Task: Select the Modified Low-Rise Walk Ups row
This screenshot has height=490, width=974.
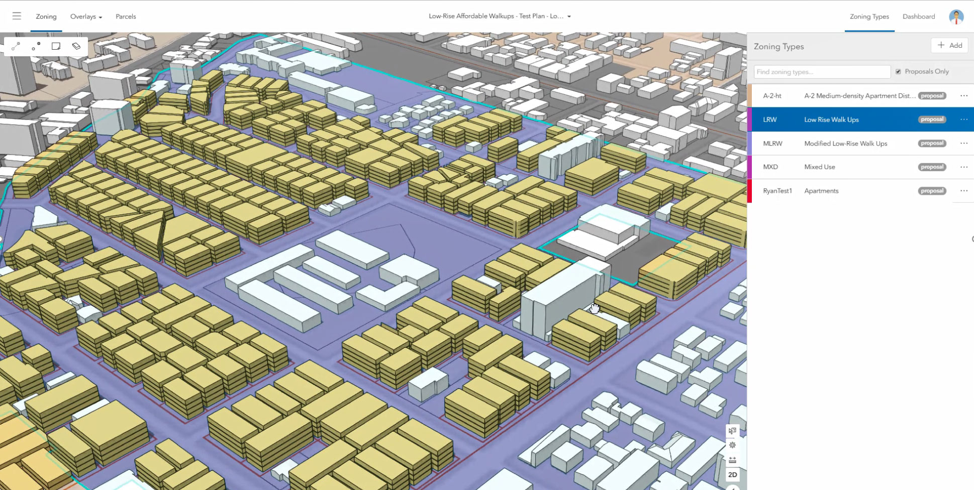Action: pyautogui.click(x=860, y=144)
